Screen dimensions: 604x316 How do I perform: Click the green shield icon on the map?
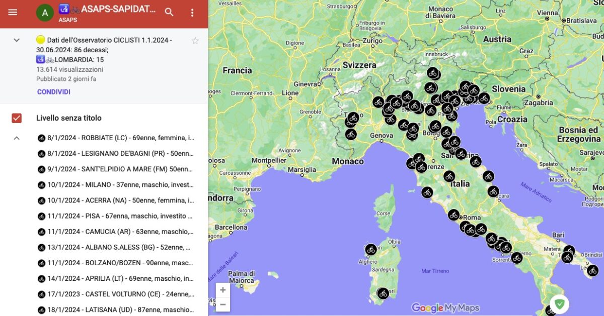pos(560,304)
